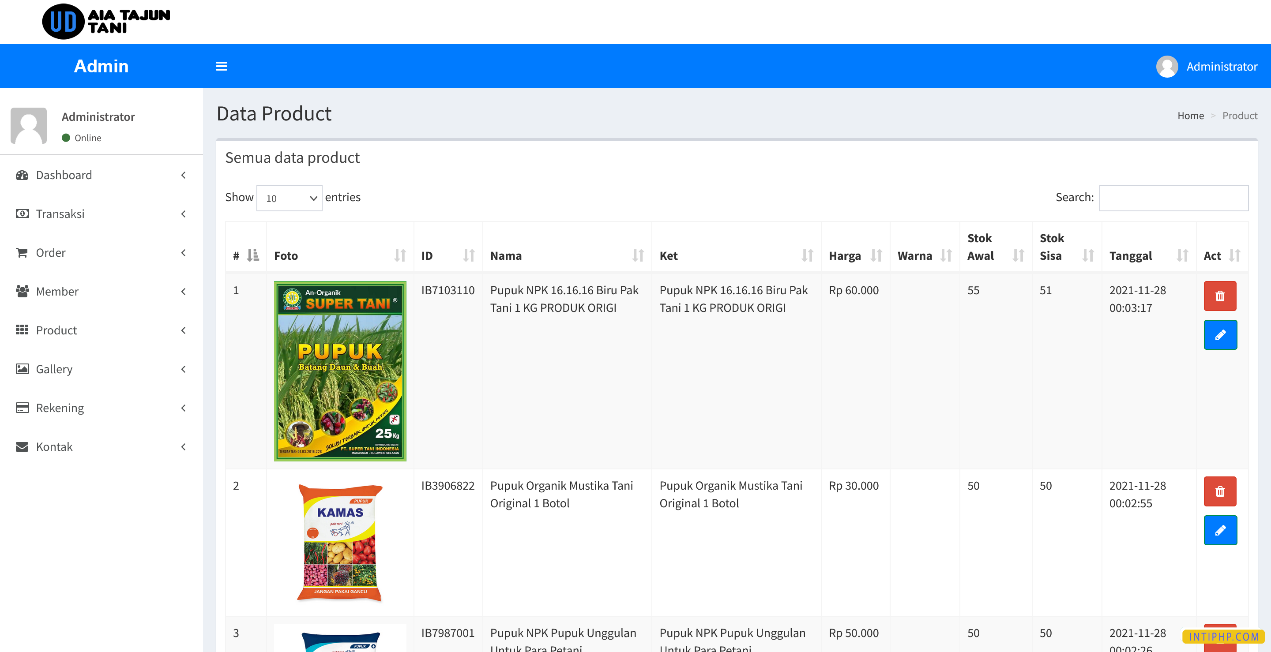Navigate to Home via the breadcrumb link
This screenshot has width=1271, height=652.
[x=1190, y=116]
